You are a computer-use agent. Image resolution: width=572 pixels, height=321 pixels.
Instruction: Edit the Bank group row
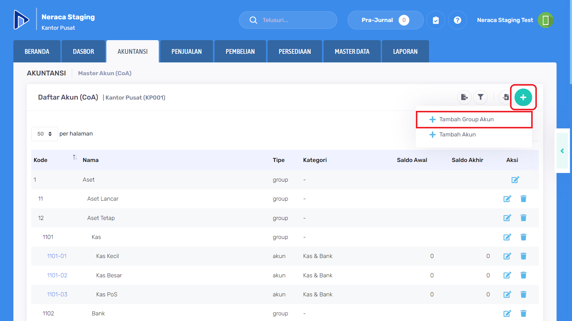(x=507, y=313)
